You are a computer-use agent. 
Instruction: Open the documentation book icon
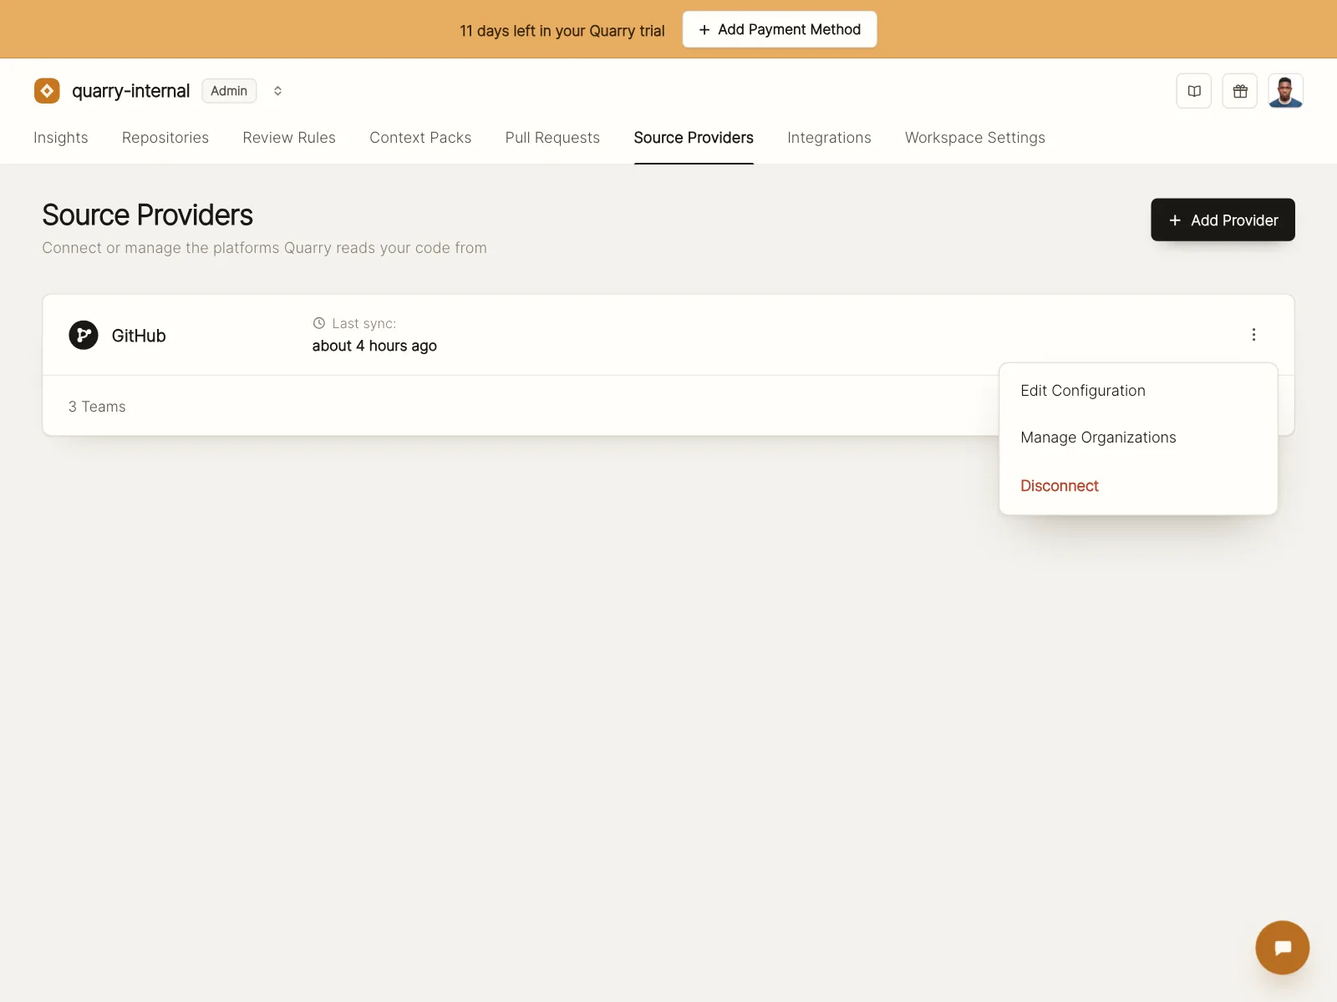click(1194, 91)
